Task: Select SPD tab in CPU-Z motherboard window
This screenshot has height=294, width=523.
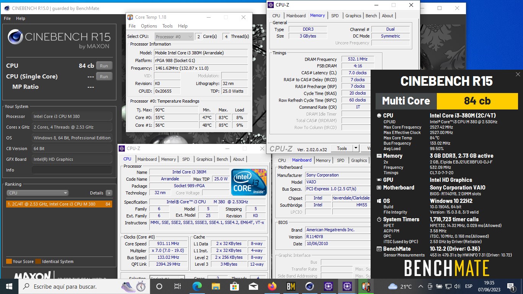Action: pos(341,160)
